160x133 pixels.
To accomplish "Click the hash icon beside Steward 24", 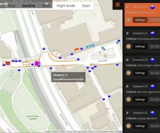I will pyautogui.click(x=127, y=86).
